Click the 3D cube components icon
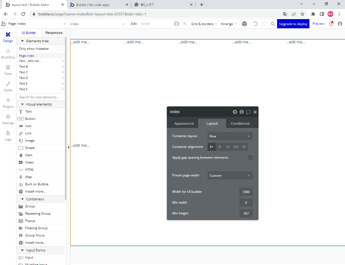 coord(244,24)
